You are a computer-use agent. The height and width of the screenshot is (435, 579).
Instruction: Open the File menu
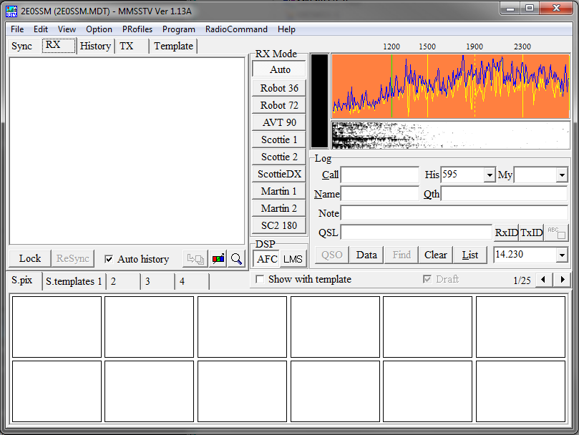coord(17,29)
